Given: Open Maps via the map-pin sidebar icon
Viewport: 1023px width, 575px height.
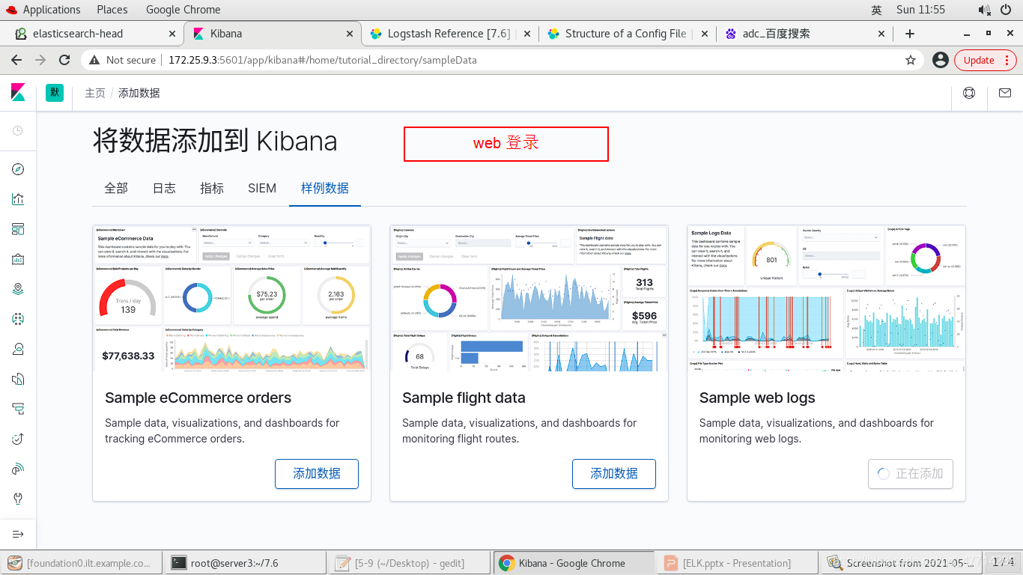Looking at the screenshot, I should coord(18,289).
